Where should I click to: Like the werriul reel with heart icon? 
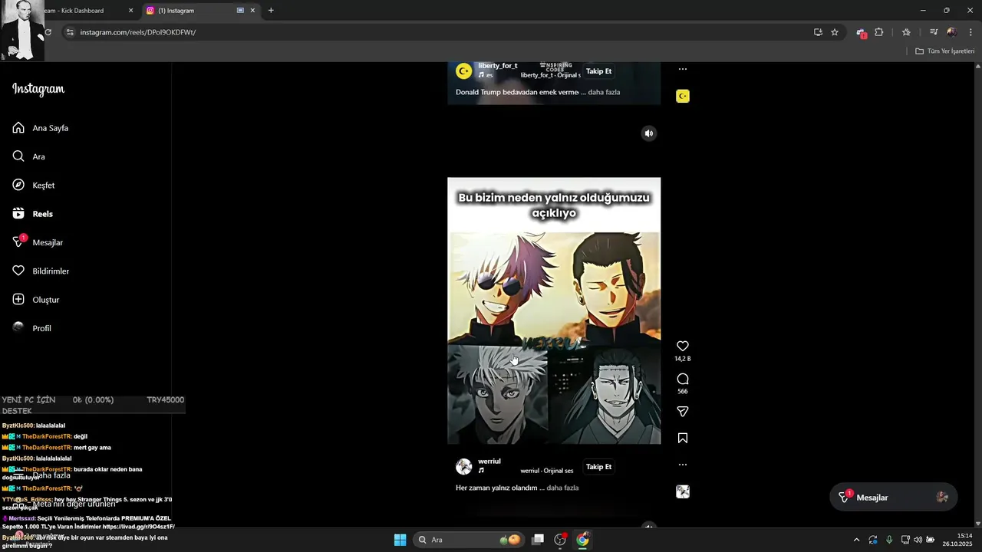click(x=683, y=346)
